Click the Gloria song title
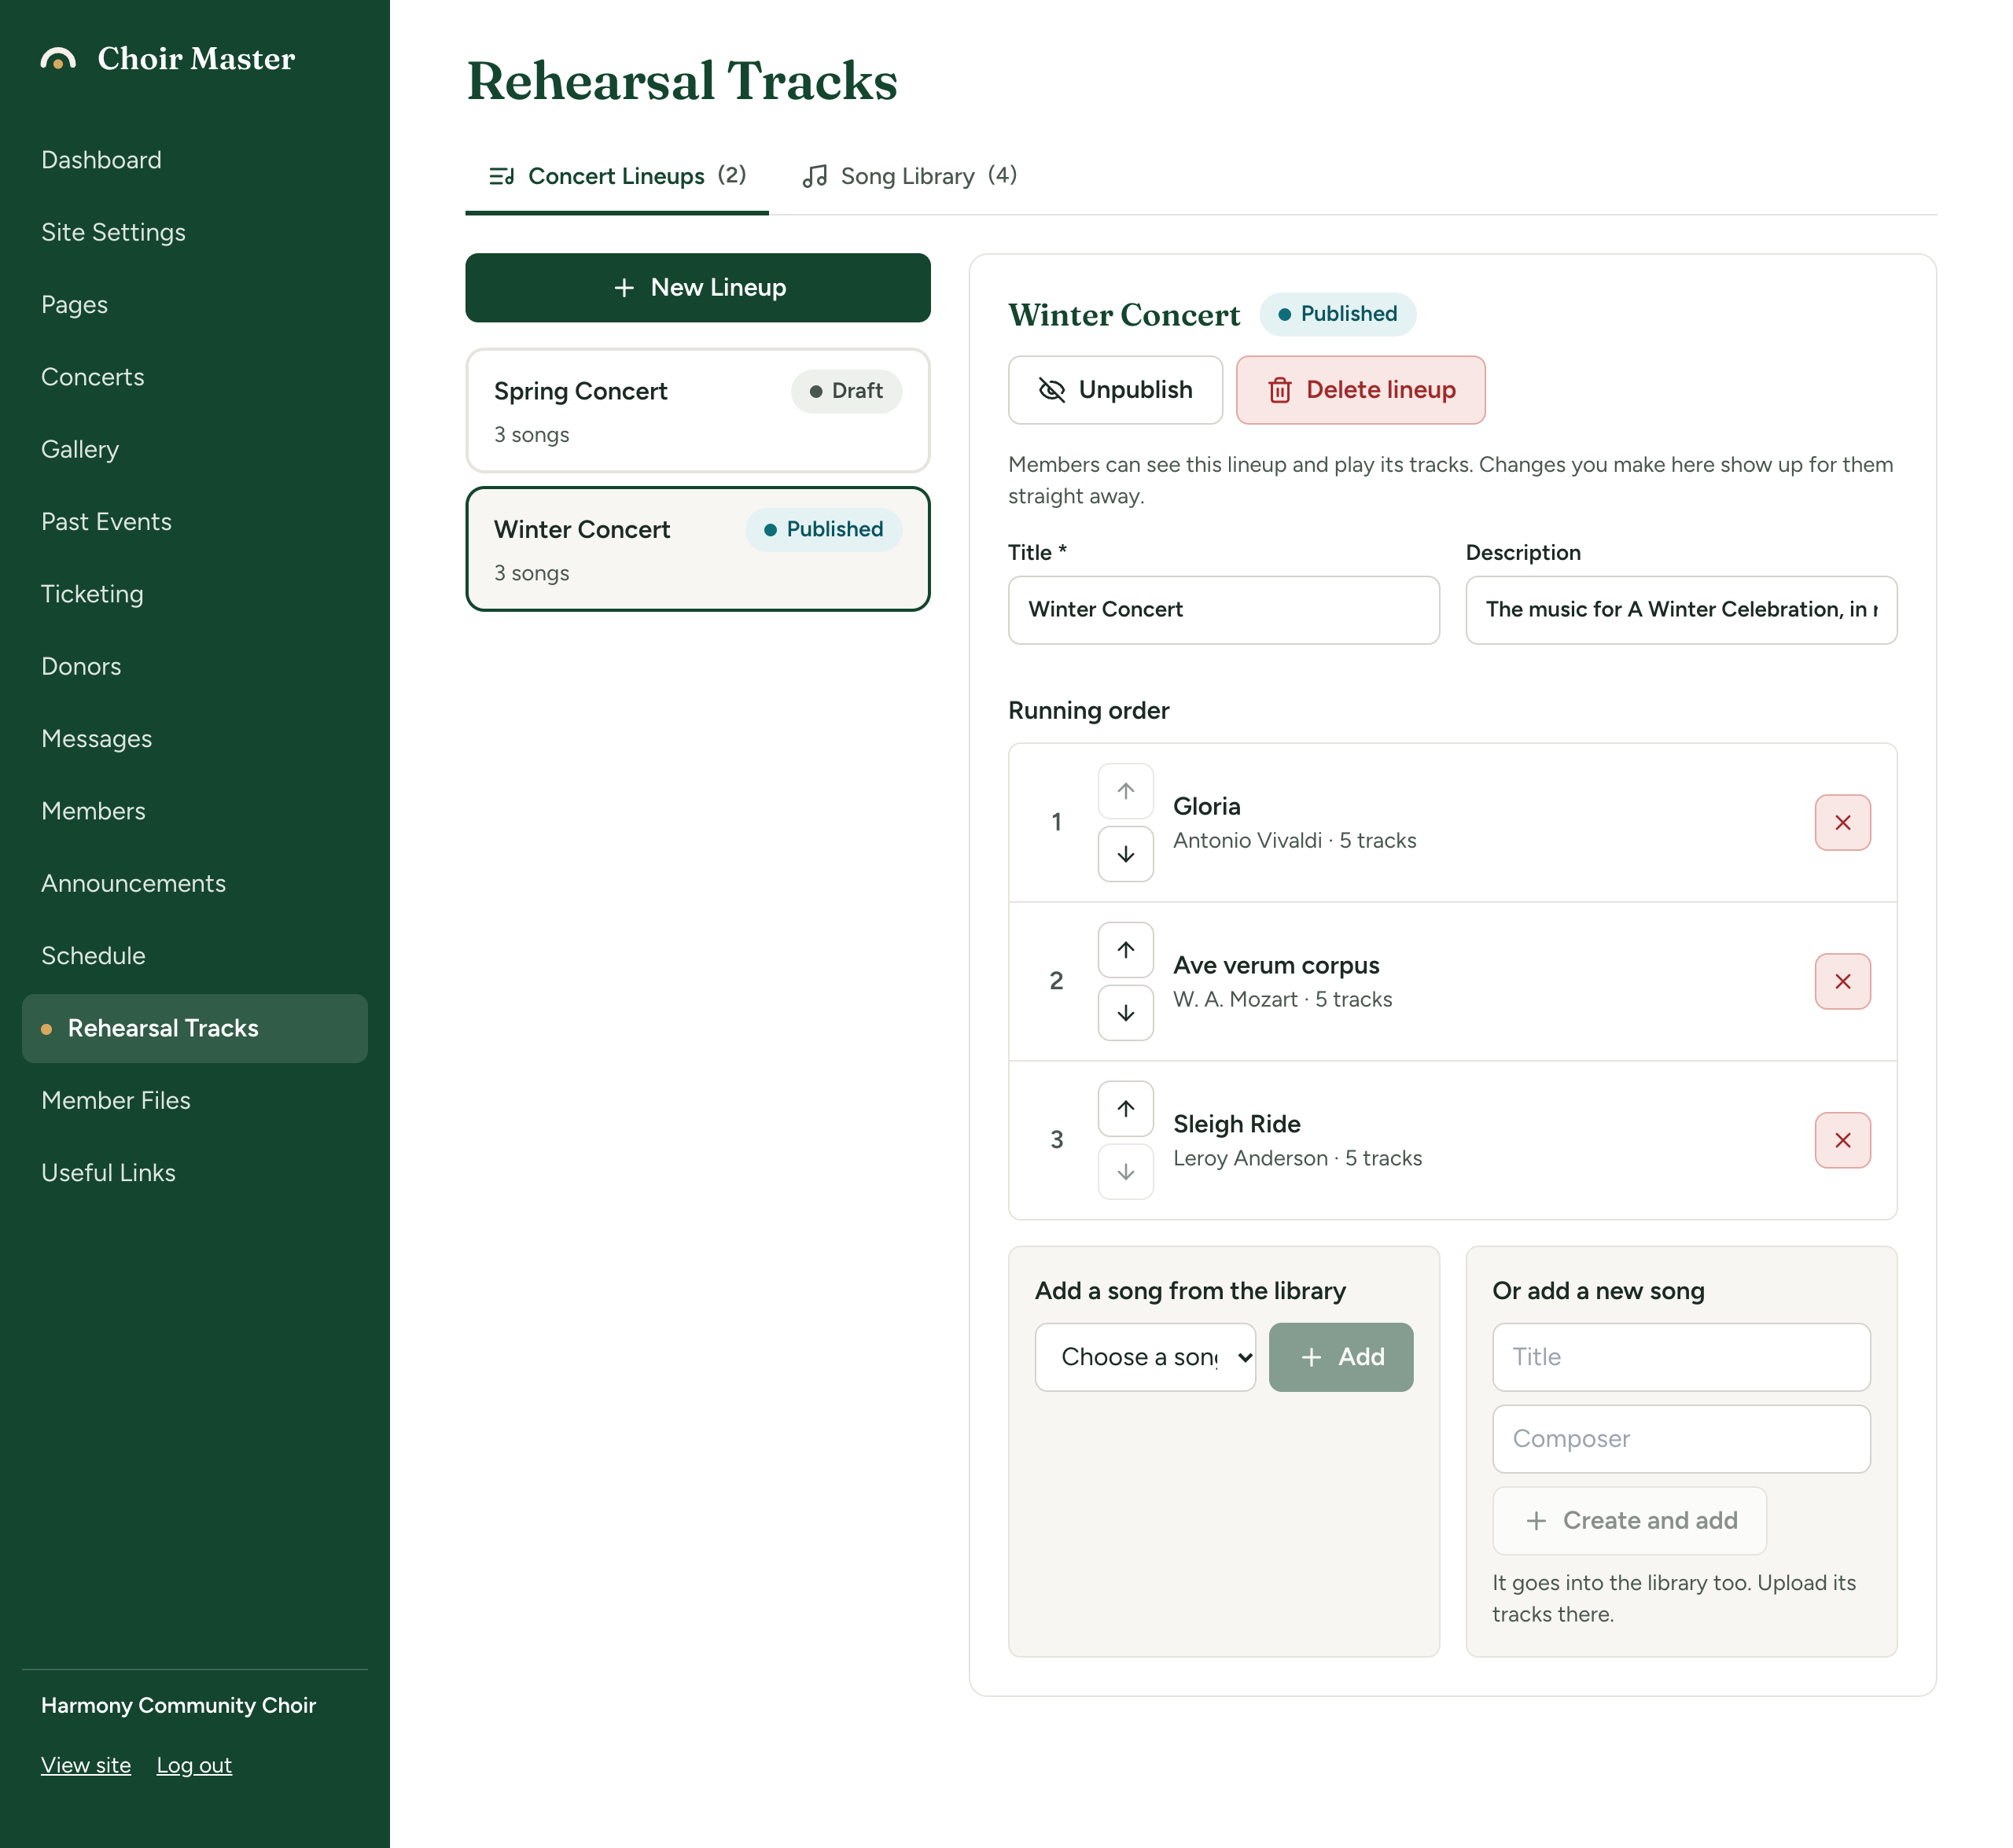The height and width of the screenshot is (1848, 2013). click(1207, 806)
